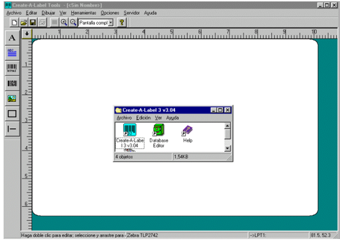
Task: Toggle the grid toolbar button
Action: tap(54, 23)
